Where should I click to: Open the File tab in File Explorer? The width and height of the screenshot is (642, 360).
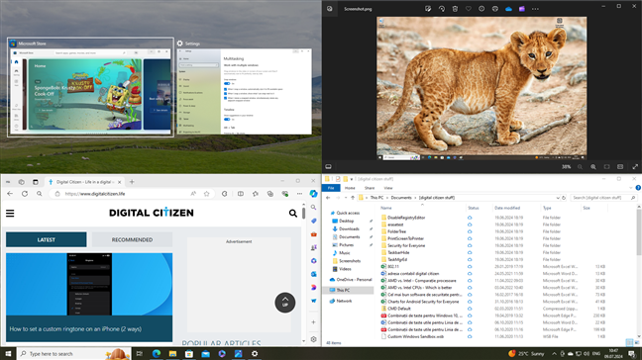(x=331, y=188)
